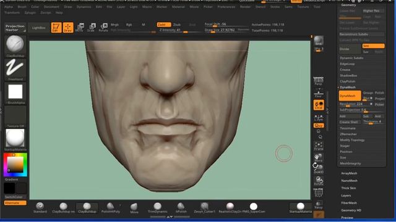Select the RealisticClay2n material

click(230, 208)
